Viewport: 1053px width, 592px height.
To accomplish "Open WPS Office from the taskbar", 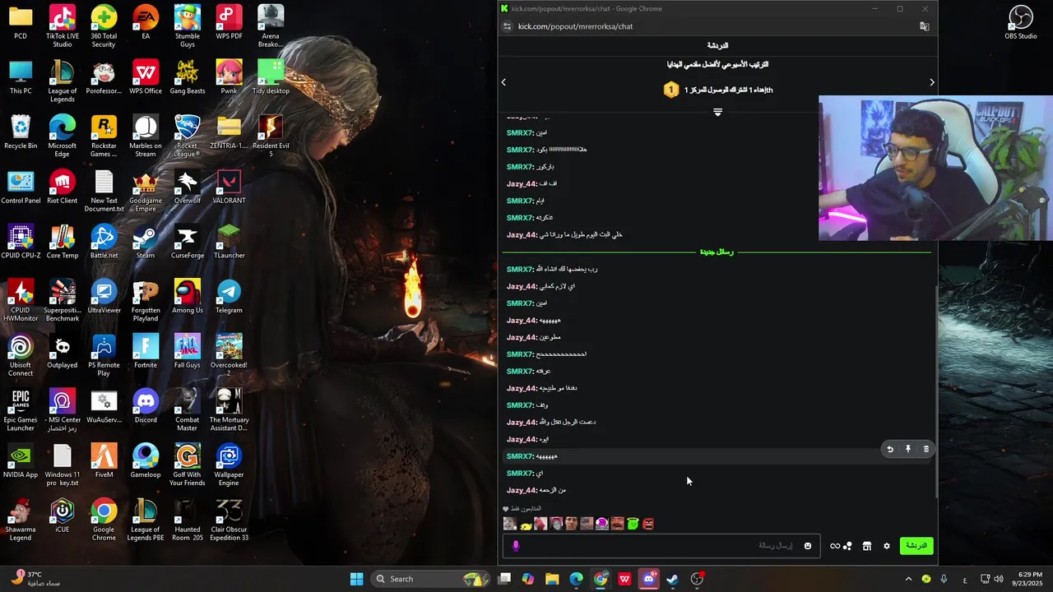I will click(x=625, y=579).
